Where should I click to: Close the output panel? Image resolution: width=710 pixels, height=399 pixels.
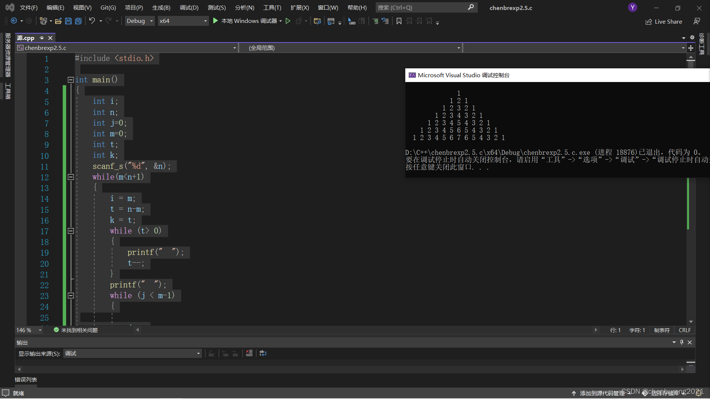(690, 342)
